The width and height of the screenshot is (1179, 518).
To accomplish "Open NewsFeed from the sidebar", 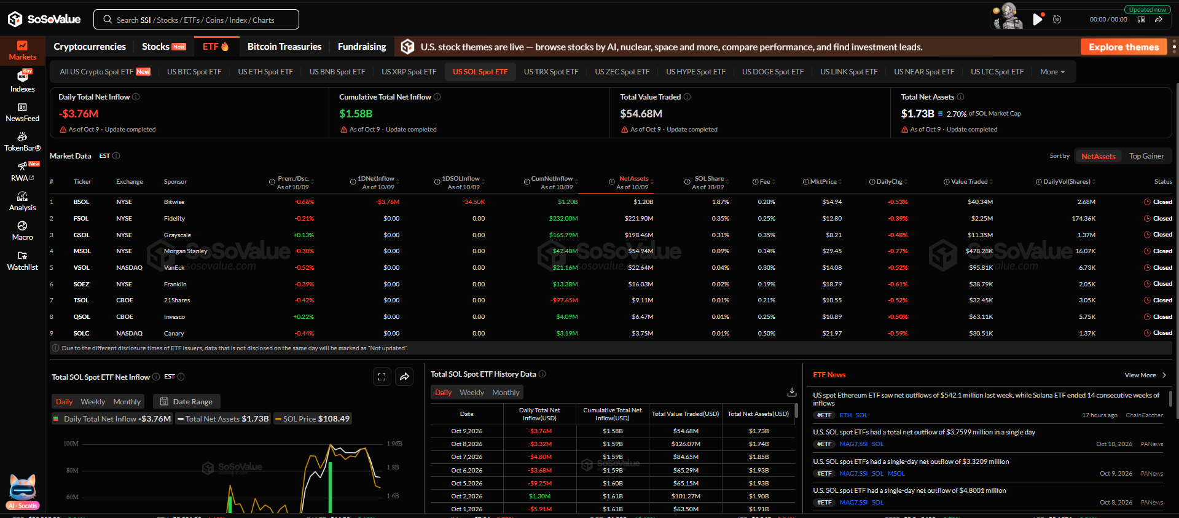I will click(22, 112).
